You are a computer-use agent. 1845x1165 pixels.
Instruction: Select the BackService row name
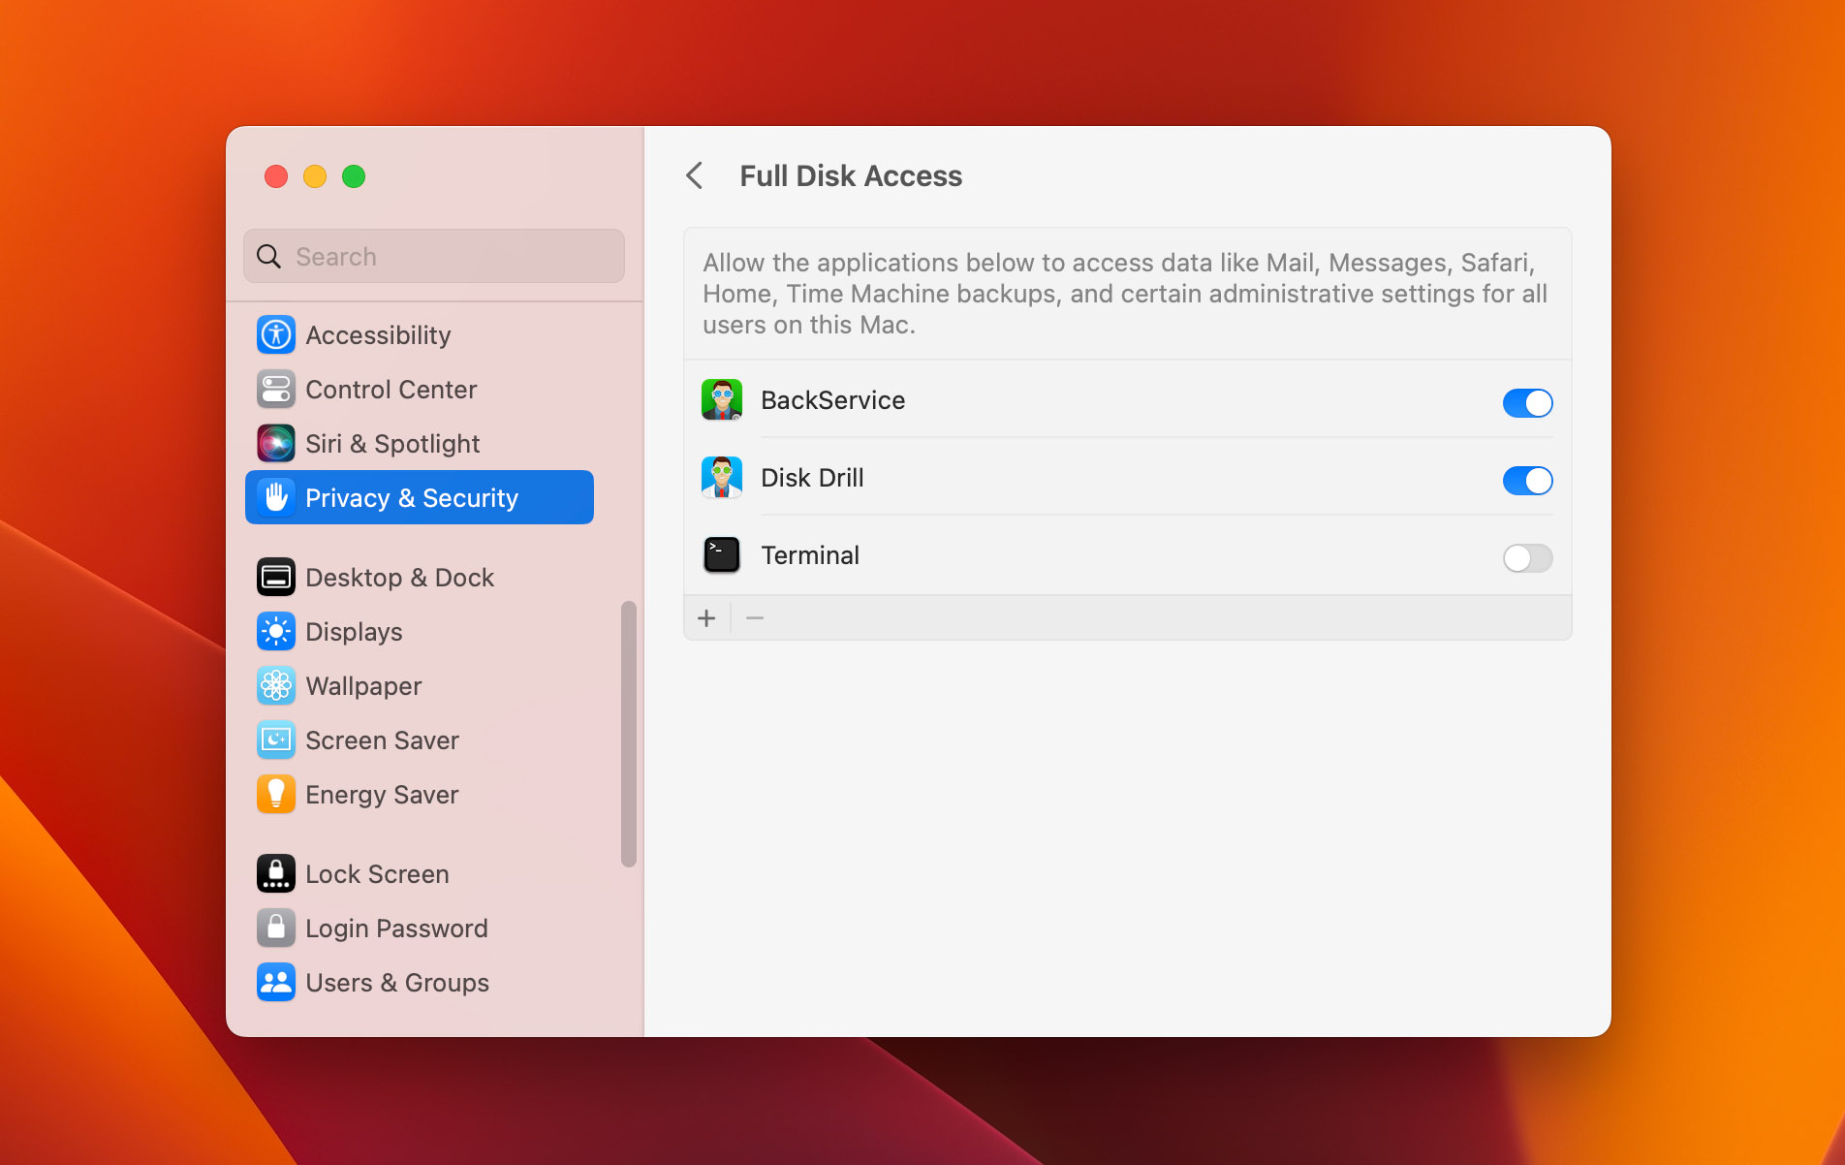(x=832, y=400)
